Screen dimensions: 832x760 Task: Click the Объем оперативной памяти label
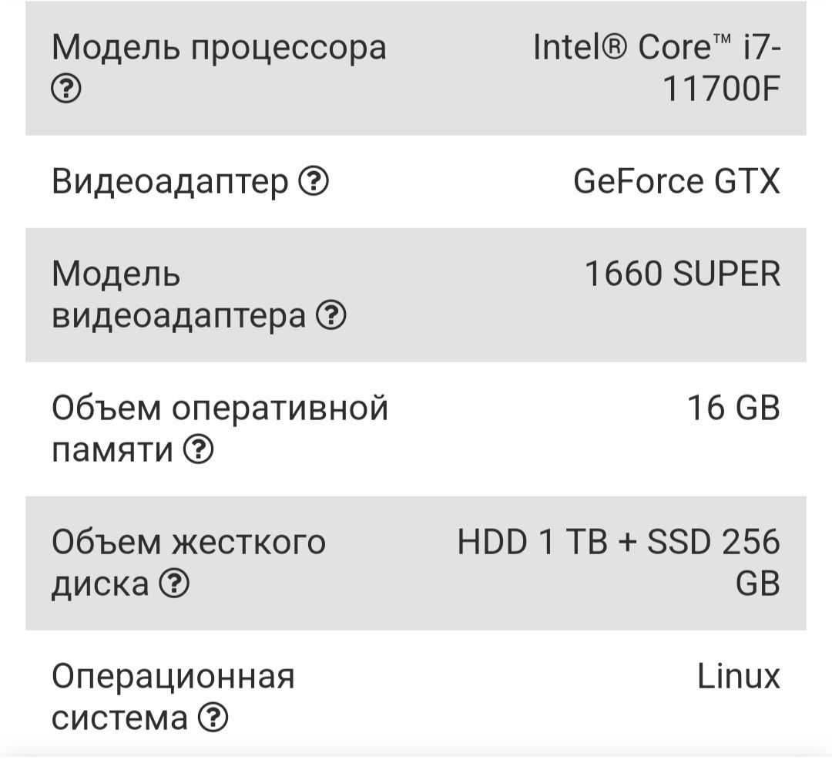point(220,429)
